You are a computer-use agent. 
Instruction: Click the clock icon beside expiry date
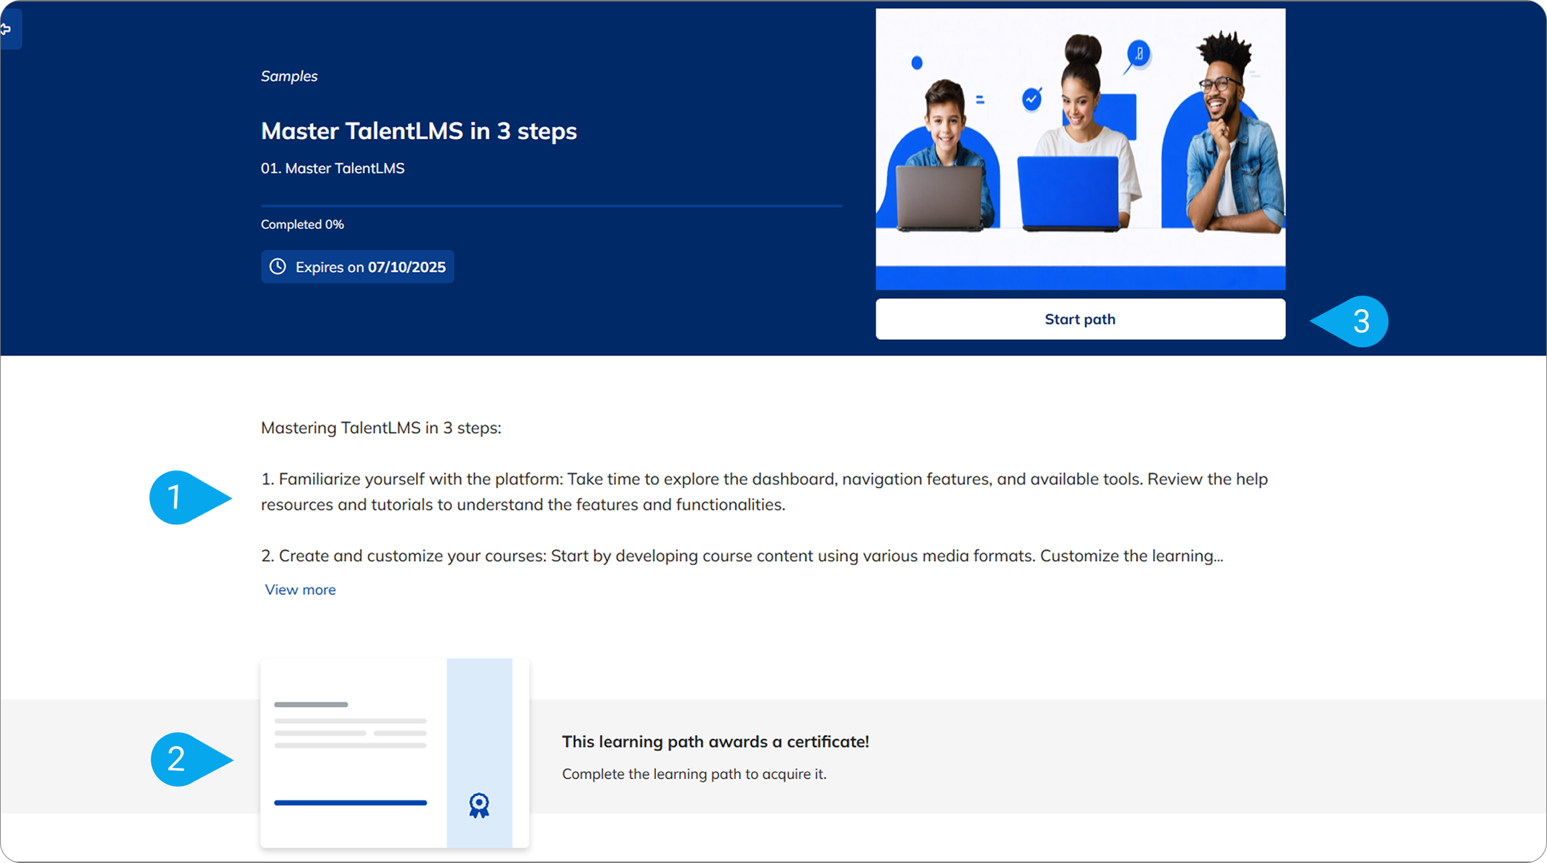[278, 267]
